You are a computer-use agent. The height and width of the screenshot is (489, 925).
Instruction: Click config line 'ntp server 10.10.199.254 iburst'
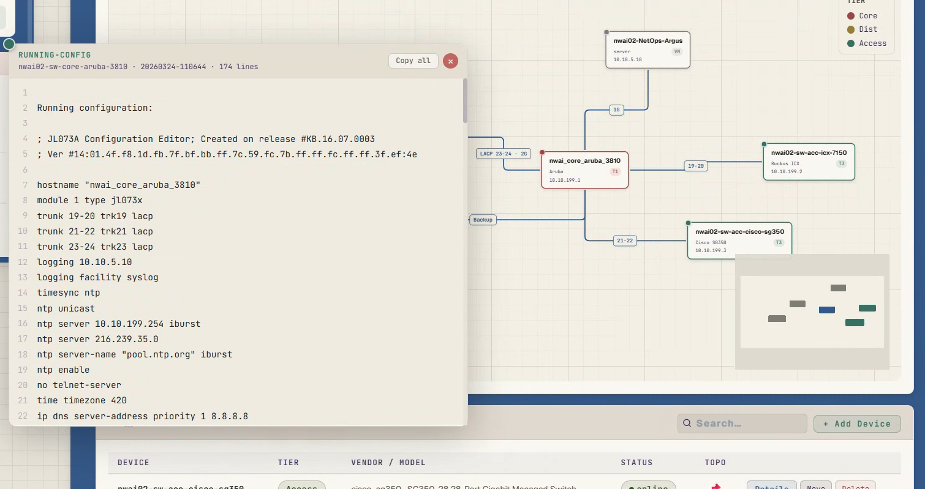point(119,324)
